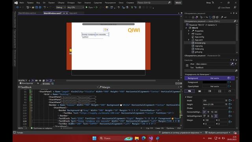The height and width of the screenshot is (142, 252).
Task: Click Добавить в систему управления версиями
Action: [x=180, y=133]
